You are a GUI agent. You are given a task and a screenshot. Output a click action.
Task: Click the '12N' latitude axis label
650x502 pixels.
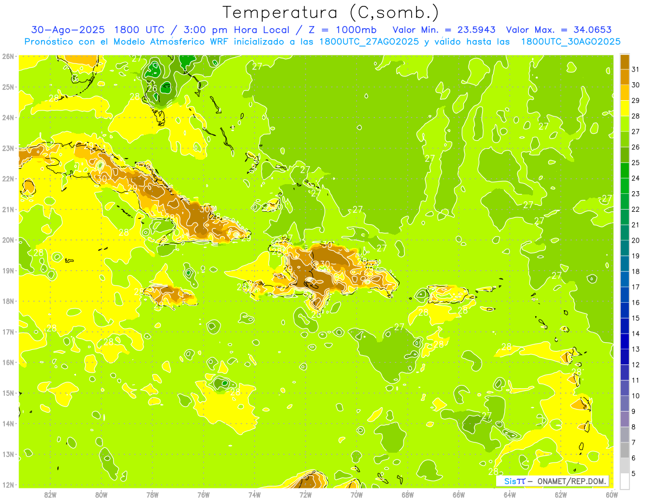click(8, 485)
